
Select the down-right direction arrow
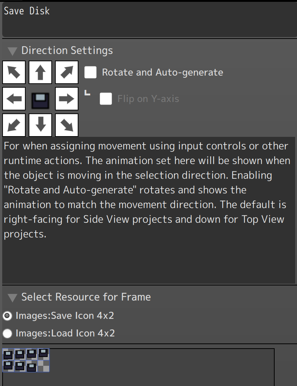(x=67, y=125)
